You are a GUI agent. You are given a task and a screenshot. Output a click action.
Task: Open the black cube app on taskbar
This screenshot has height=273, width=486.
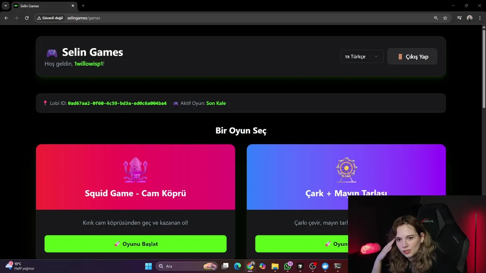(x=300, y=266)
